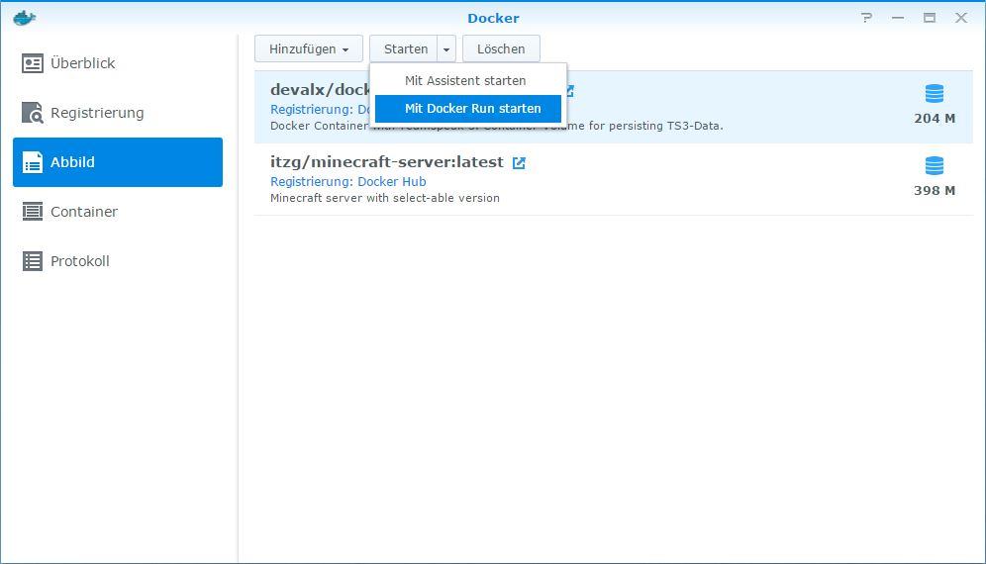Click Registrierung: Docker Hub under minecraft-server
The width and height of the screenshot is (986, 564).
pos(347,182)
